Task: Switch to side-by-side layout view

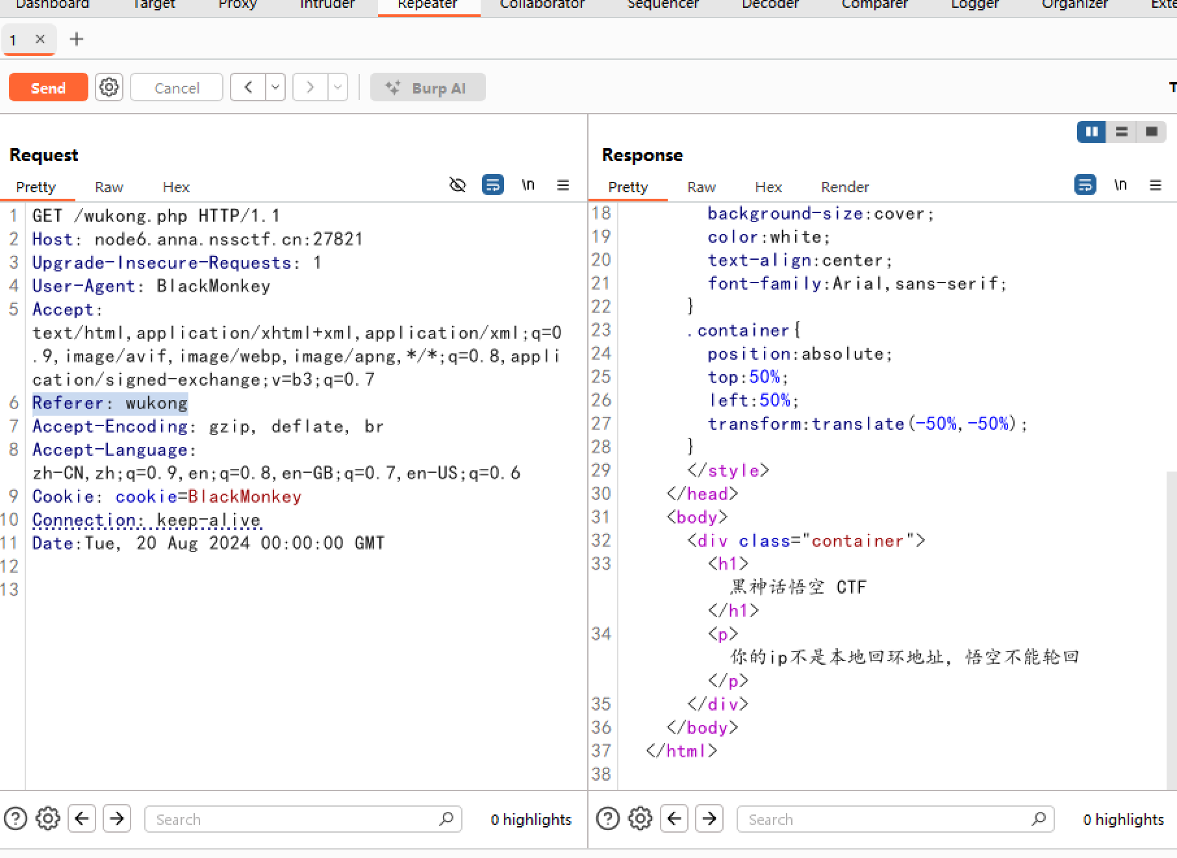Action: 1091,132
